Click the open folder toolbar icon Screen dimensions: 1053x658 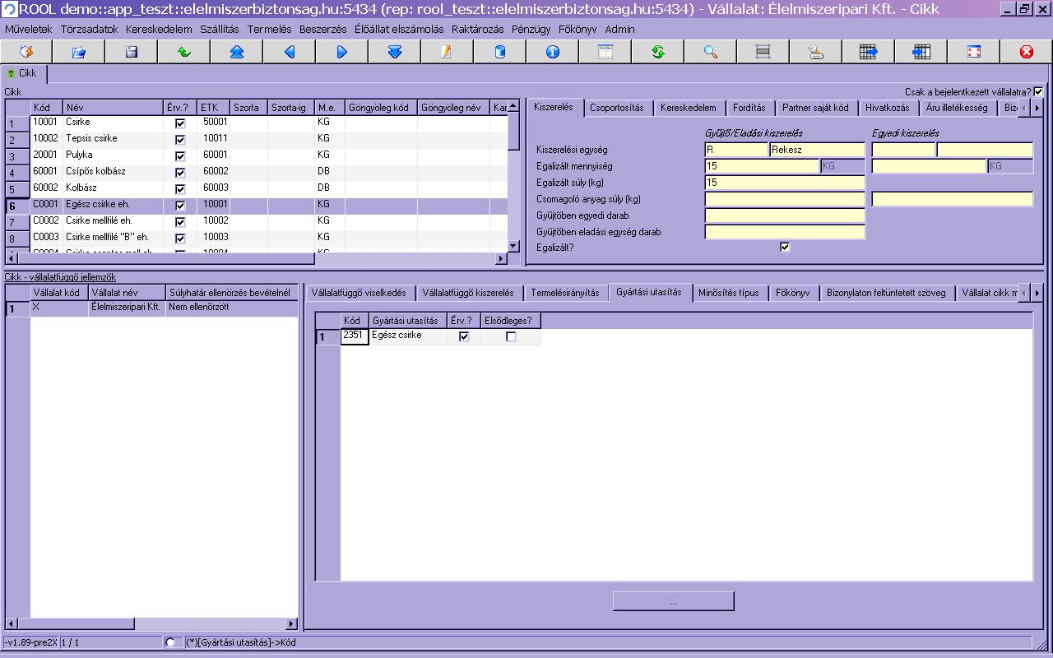(x=79, y=52)
